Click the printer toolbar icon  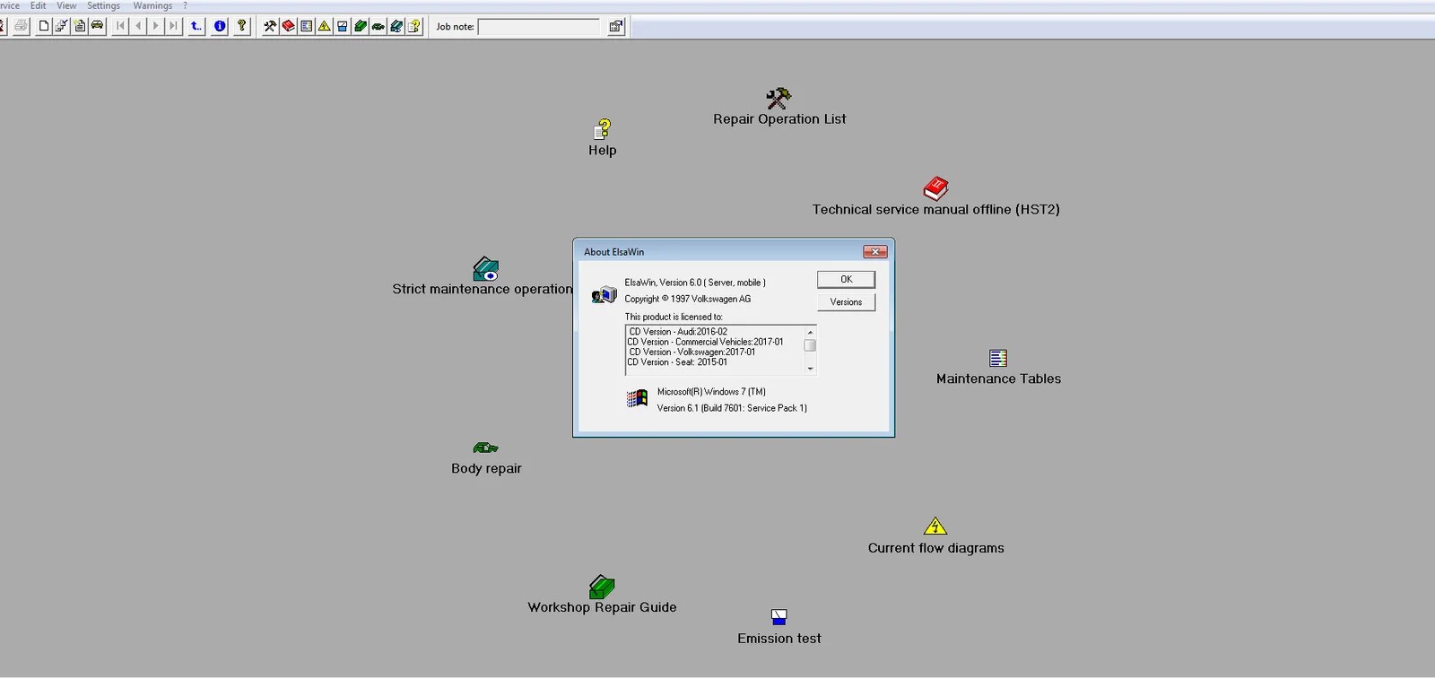pyautogui.click(x=20, y=26)
